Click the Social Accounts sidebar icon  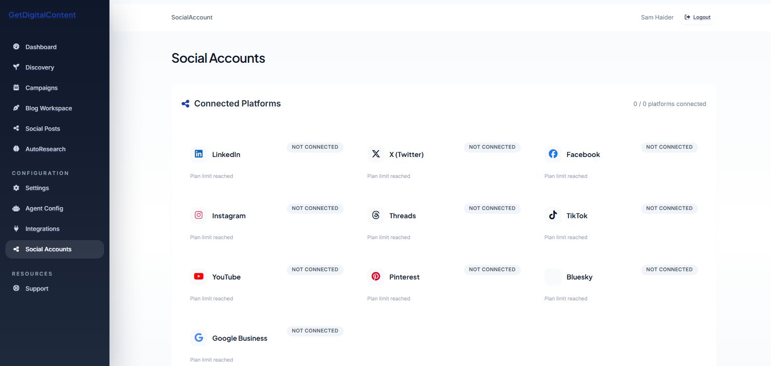pos(16,249)
